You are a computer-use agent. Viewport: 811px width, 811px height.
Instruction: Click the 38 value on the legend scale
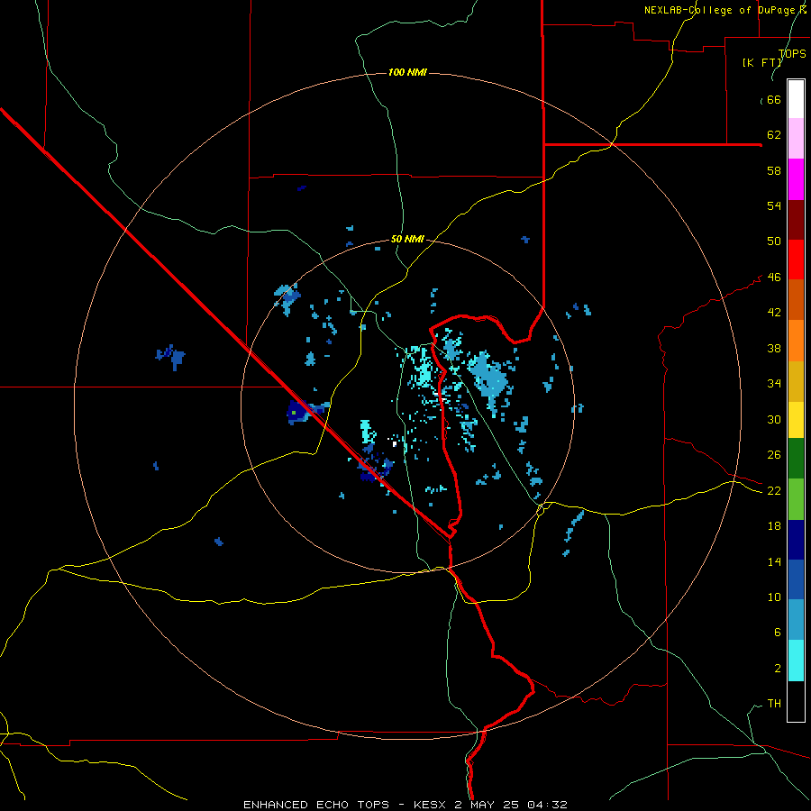coord(774,348)
